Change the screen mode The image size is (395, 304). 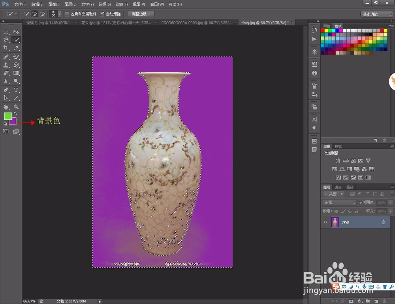point(16,131)
